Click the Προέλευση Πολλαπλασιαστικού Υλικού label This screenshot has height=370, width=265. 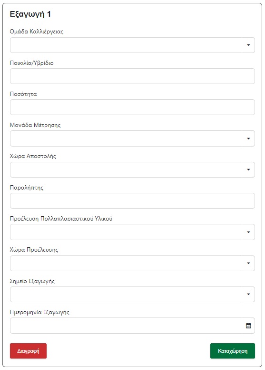coord(61,219)
